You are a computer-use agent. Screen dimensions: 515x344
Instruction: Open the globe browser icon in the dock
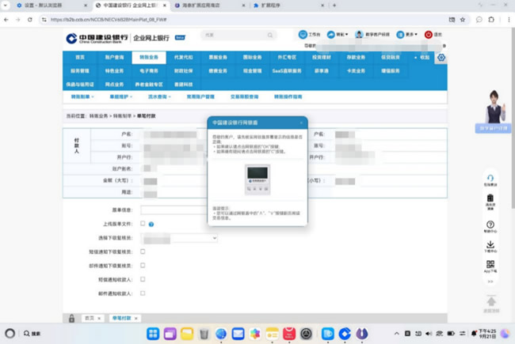click(x=221, y=334)
